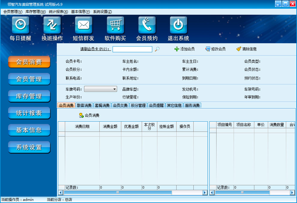Open the 车牌号码 dropdown
The width and height of the screenshot is (297, 203).
point(101,89)
